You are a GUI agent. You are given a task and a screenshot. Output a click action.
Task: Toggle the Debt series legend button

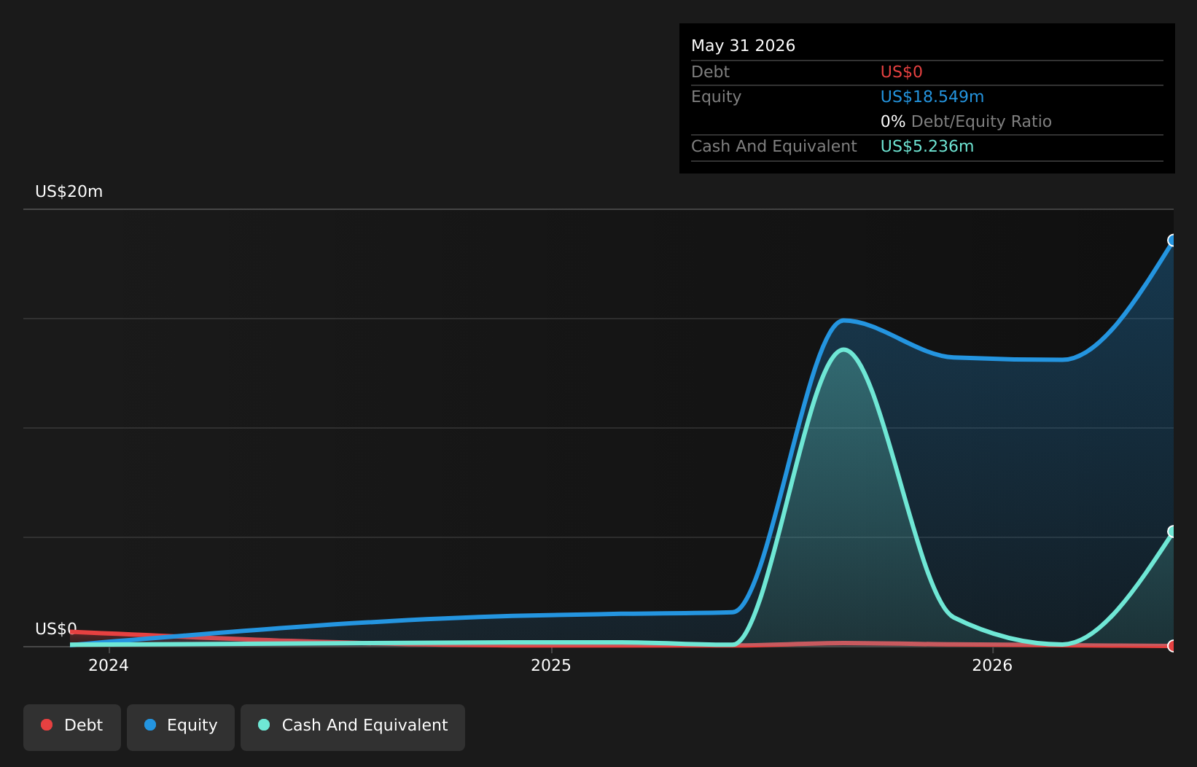point(72,728)
